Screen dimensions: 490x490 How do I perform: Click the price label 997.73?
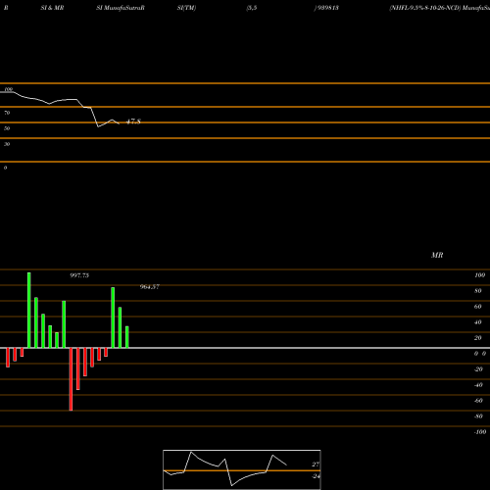pos(79,275)
